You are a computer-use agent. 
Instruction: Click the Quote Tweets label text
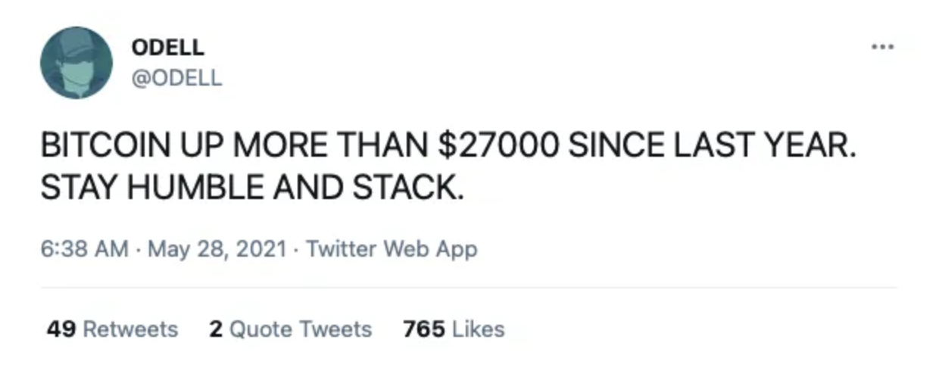point(301,329)
